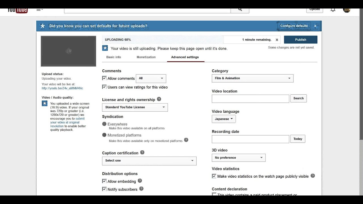Open Caption certification 'Select one' dropdown
The image size is (363, 204).
click(x=149, y=161)
